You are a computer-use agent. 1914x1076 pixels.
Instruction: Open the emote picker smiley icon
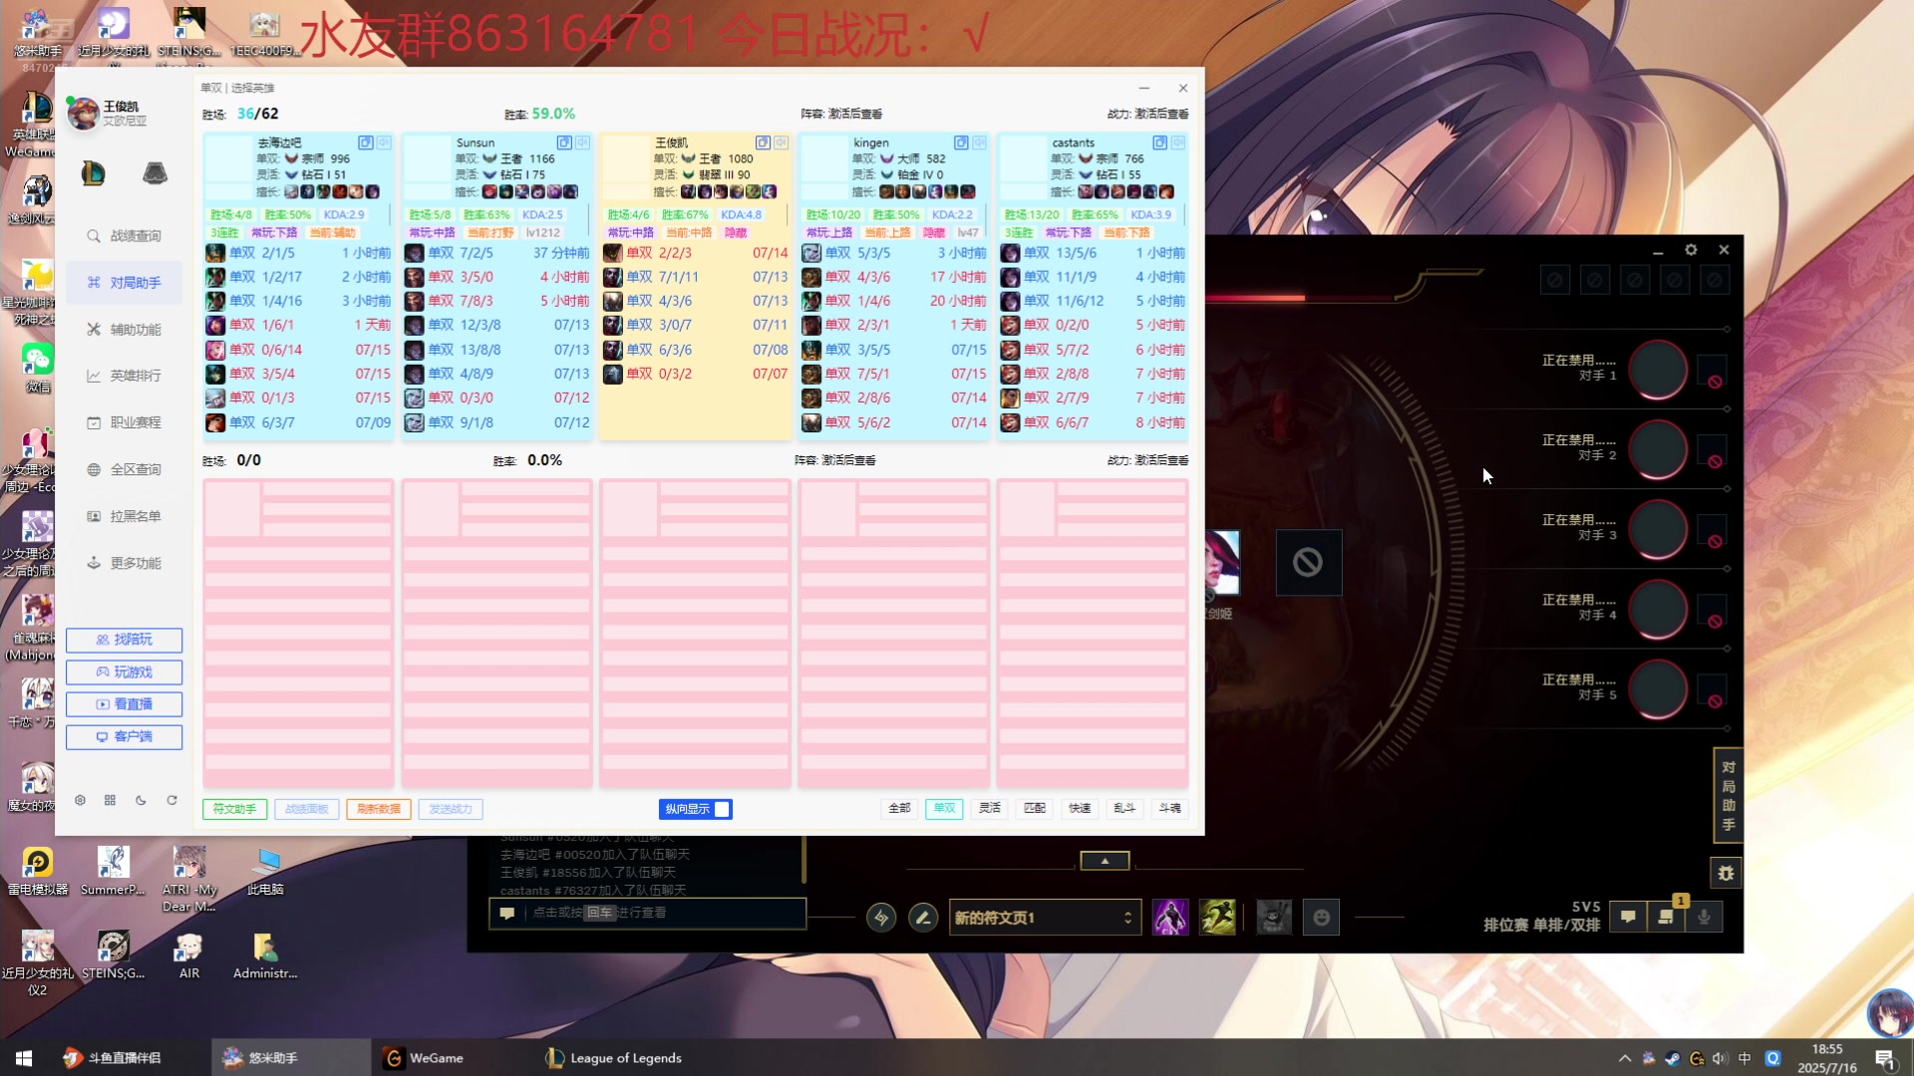[1321, 918]
